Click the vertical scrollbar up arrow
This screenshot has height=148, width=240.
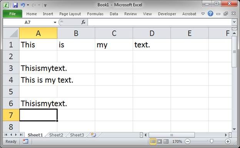pyautogui.click(x=234, y=33)
